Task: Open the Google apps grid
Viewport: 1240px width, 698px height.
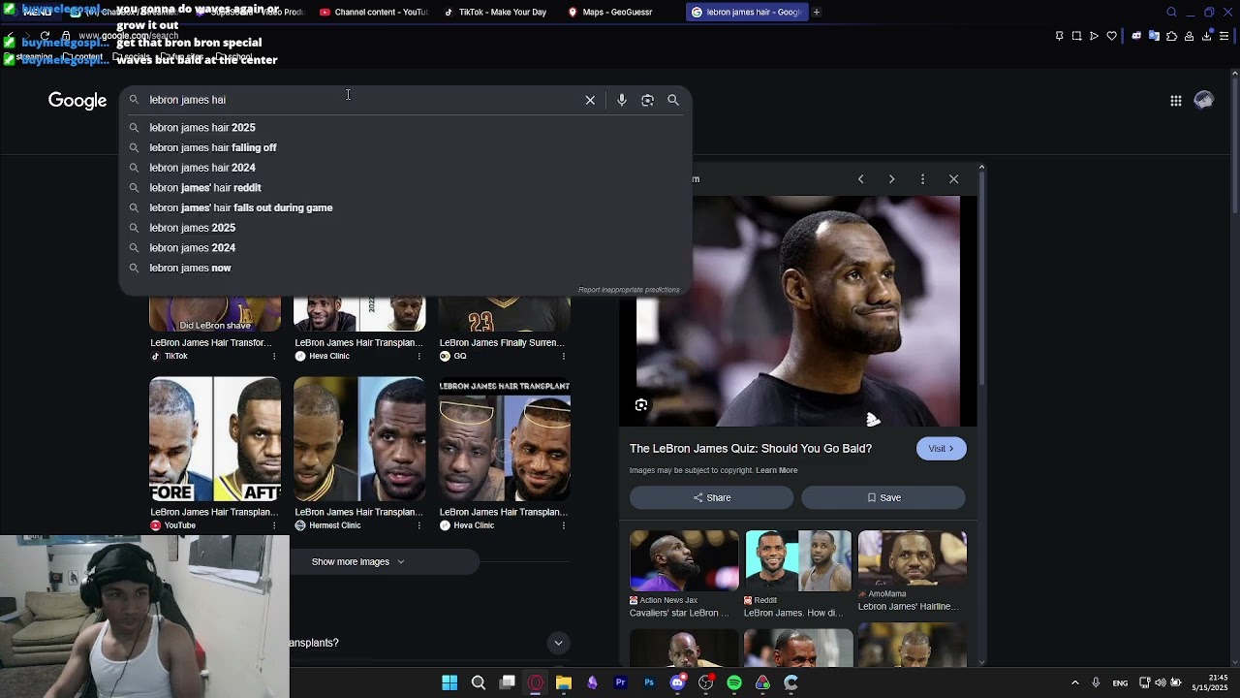Action: point(1175,101)
